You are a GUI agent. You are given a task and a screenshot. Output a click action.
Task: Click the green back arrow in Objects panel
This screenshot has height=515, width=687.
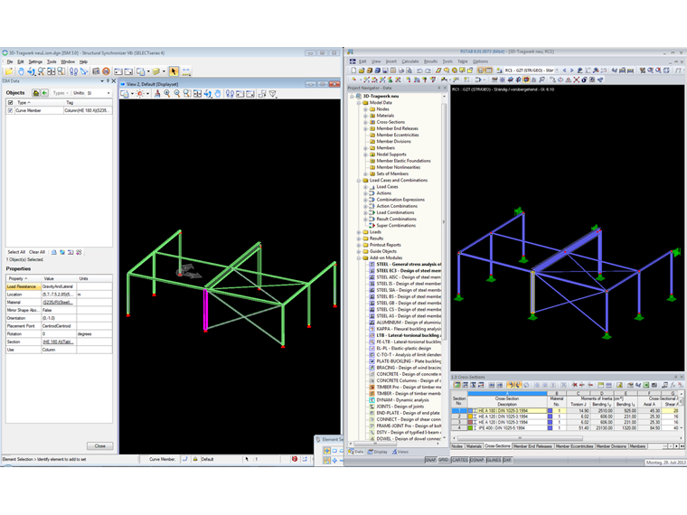[x=44, y=93]
